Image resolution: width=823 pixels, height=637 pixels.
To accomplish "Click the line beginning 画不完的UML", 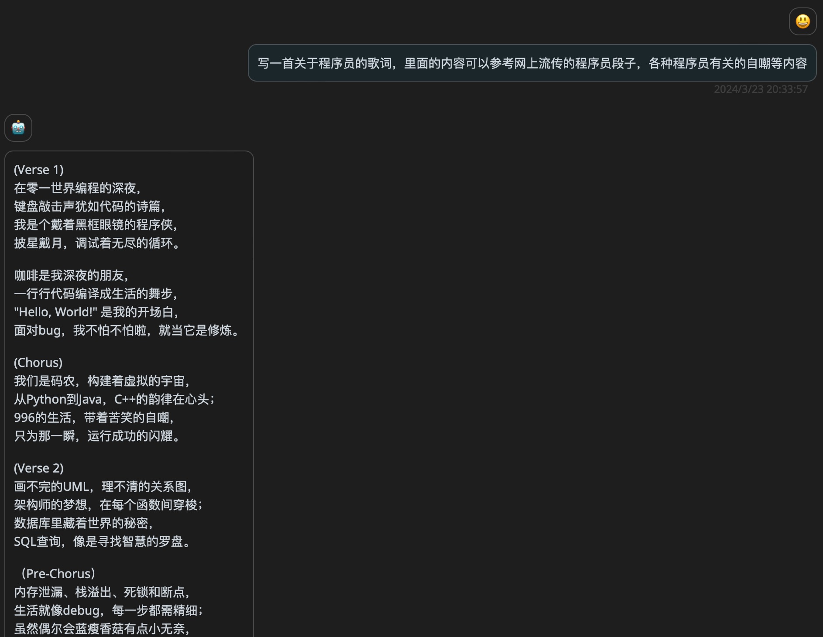I will [x=104, y=486].
